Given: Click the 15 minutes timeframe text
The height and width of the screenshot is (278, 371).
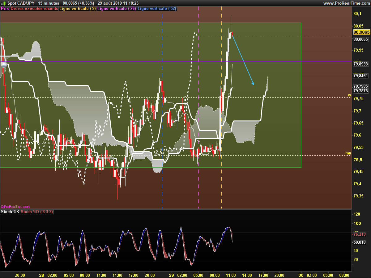Looking at the screenshot, I should (x=49, y=3).
